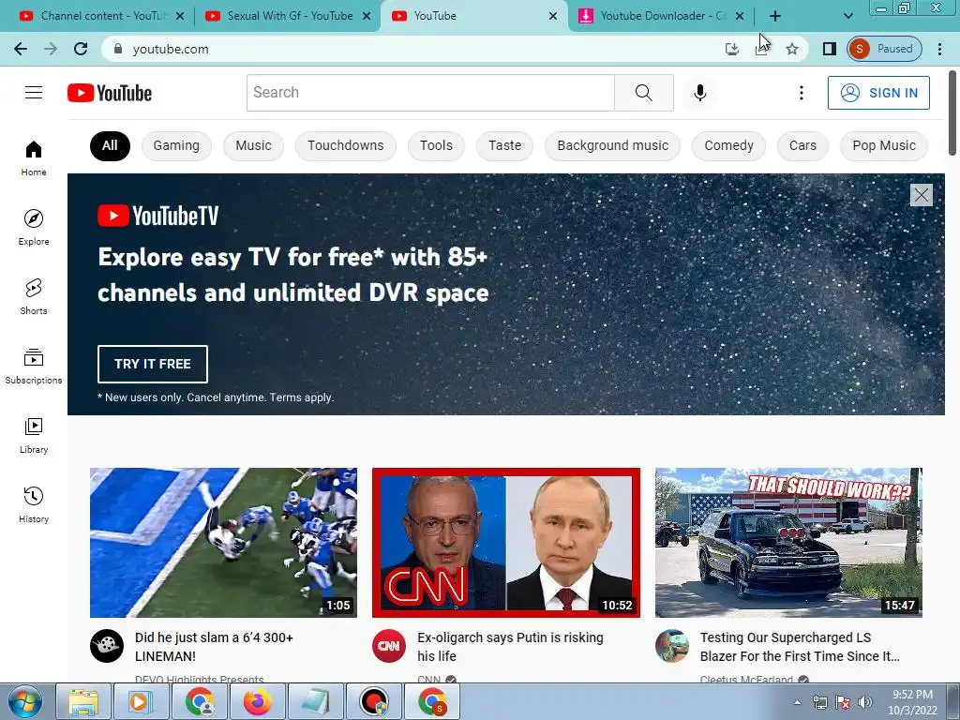Click TRY IT FREE button
Image resolution: width=960 pixels, height=720 pixels.
click(153, 364)
